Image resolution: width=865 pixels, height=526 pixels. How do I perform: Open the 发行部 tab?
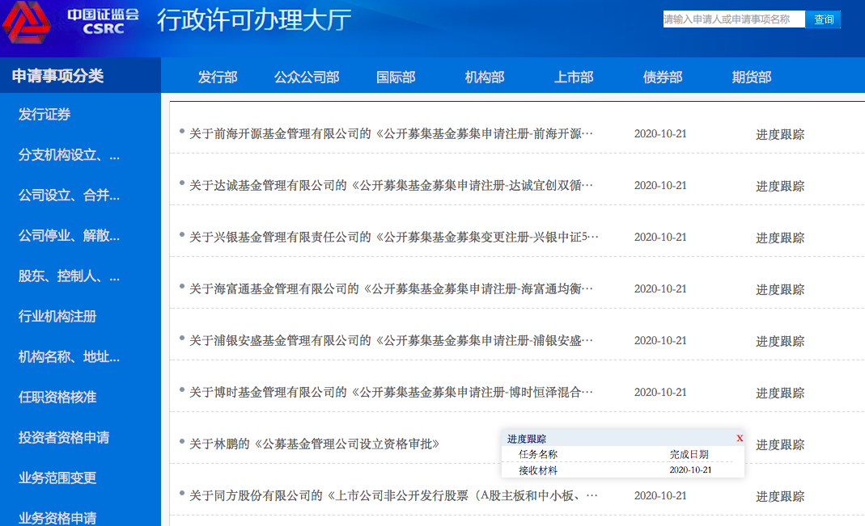[x=218, y=77]
